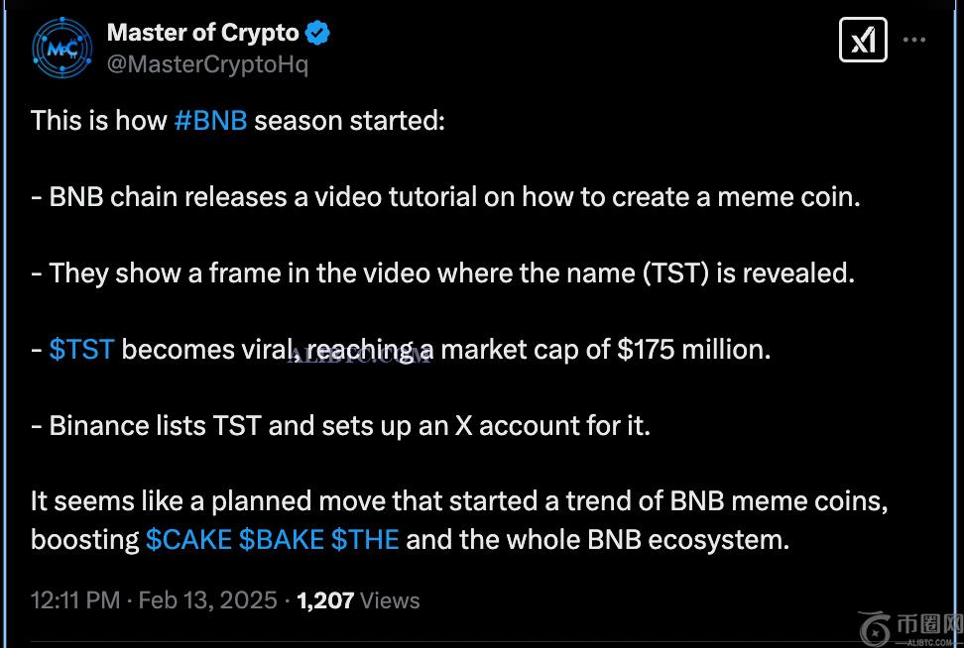
Task: Open the Grok AI icon
Action: pyautogui.click(x=863, y=40)
